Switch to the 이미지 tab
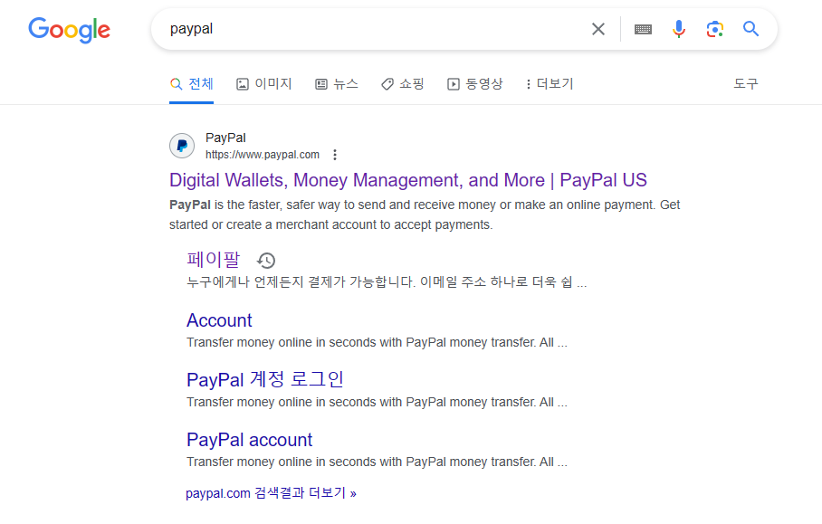The width and height of the screenshot is (822, 524). pyautogui.click(x=263, y=84)
